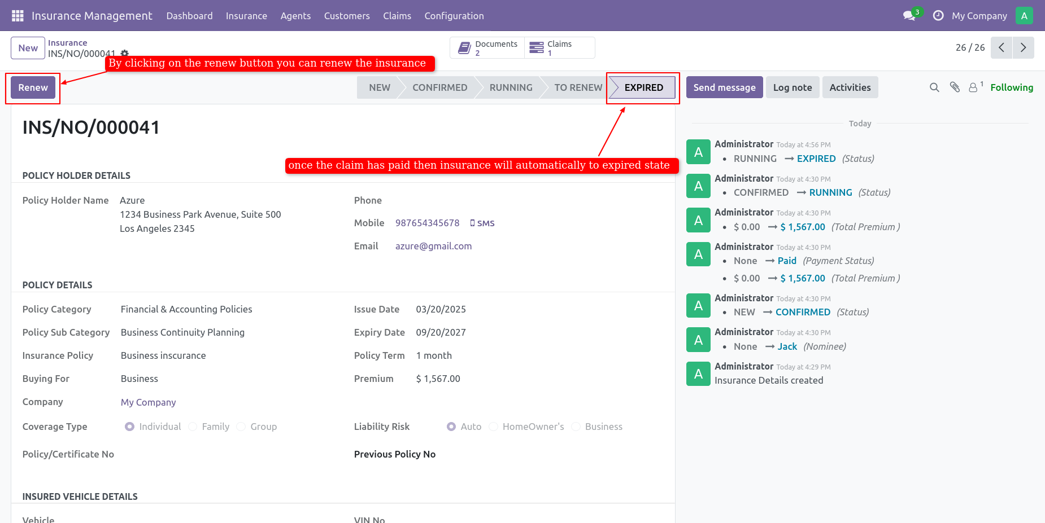The image size is (1045, 523).
Task: Search chatter messages magnifier icon
Action: pyautogui.click(x=934, y=87)
